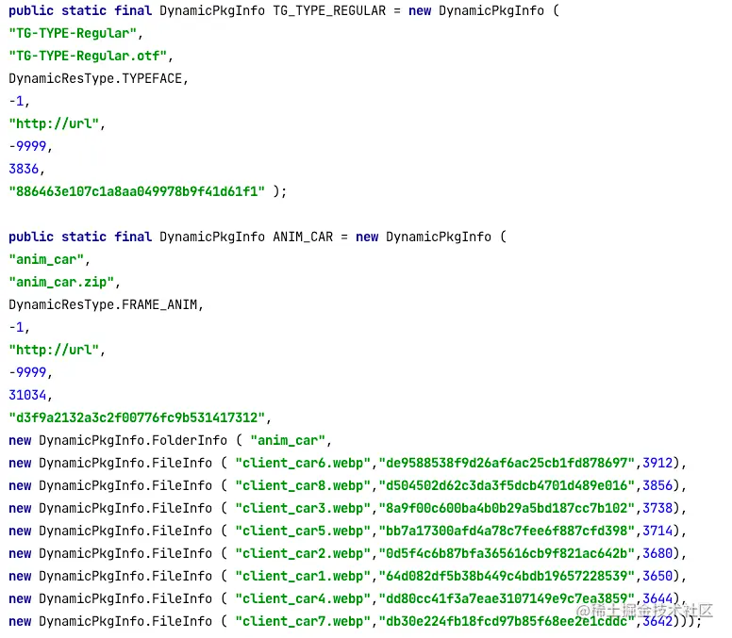Image resolution: width=732 pixels, height=638 pixels.
Task: Click the TG_TYPE_REGULAR constant name
Action: [329, 10]
